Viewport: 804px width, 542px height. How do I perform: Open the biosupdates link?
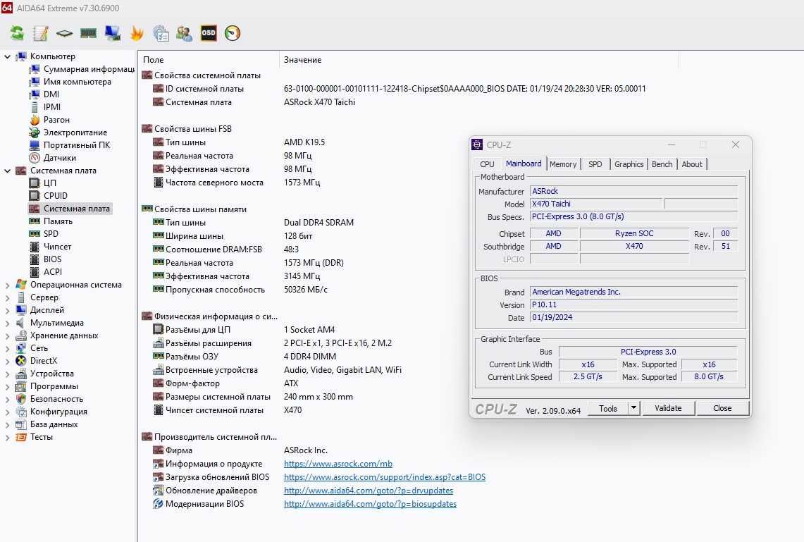tap(370, 504)
